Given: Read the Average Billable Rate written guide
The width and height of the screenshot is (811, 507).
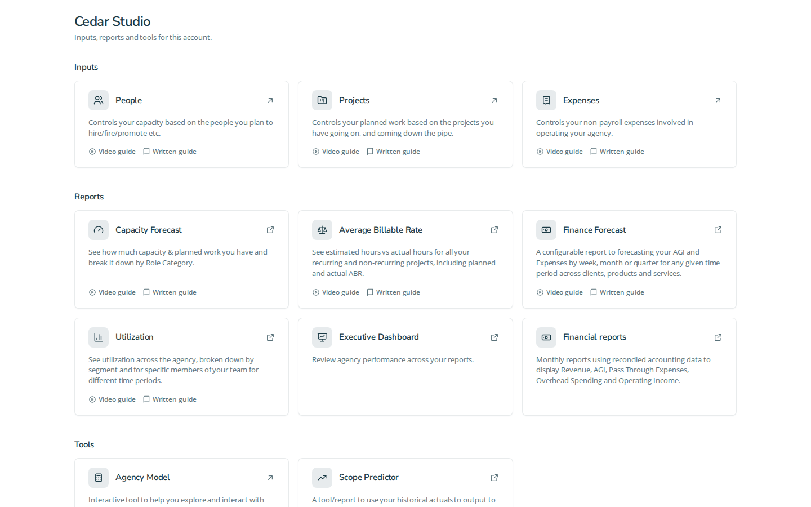Looking at the screenshot, I should pyautogui.click(x=393, y=292).
